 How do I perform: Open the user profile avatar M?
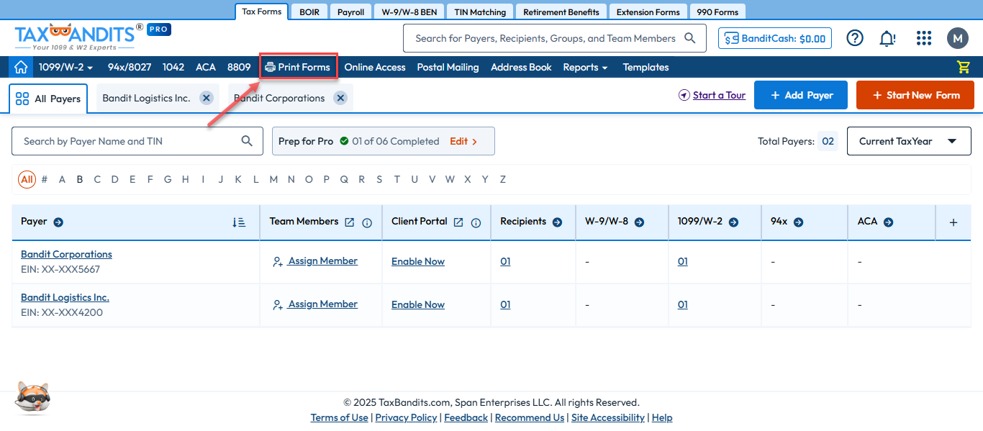(x=958, y=38)
